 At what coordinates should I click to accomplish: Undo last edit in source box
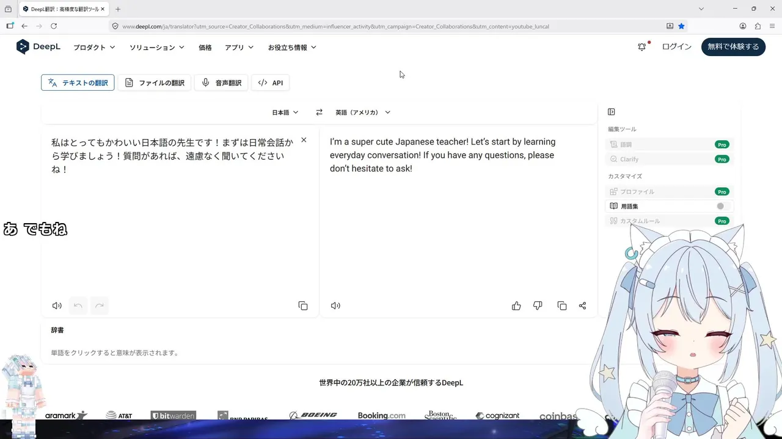point(78,305)
